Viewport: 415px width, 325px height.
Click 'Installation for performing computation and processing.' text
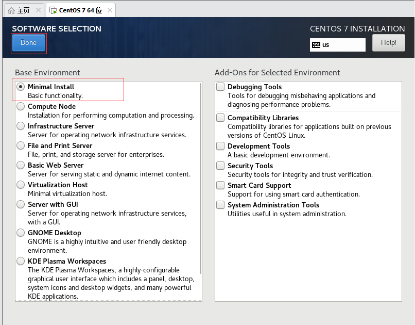click(111, 116)
